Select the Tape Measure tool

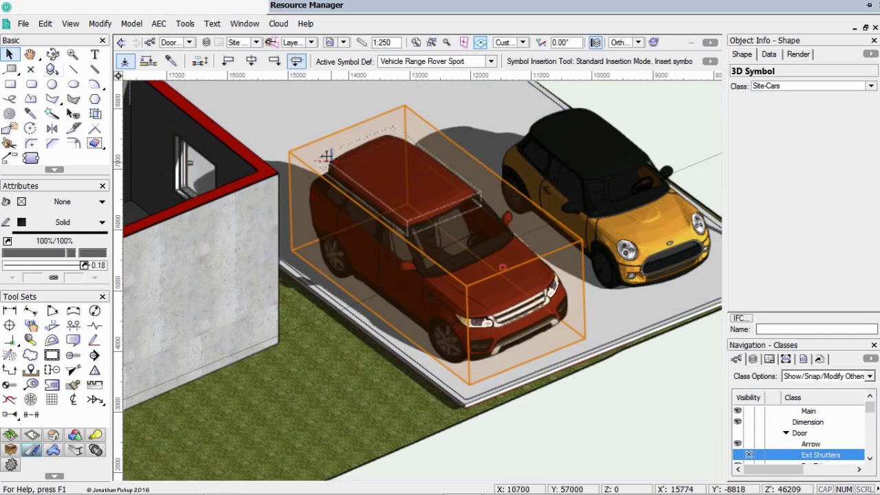(x=30, y=340)
